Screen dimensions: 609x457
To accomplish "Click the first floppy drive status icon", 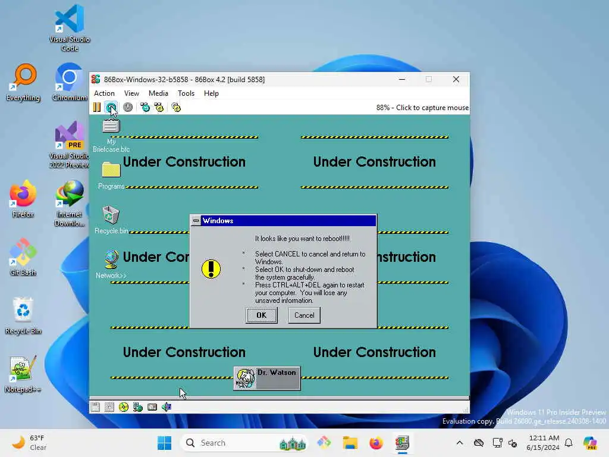I will click(95, 407).
